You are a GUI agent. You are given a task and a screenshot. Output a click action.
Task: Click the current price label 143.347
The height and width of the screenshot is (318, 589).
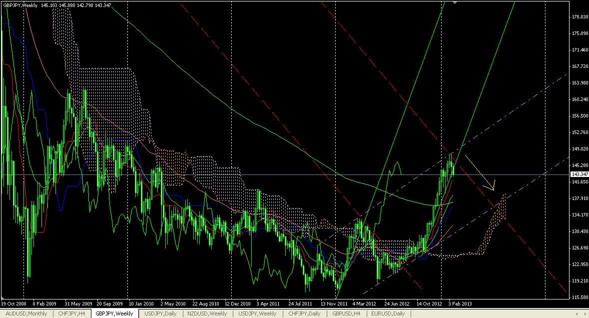tap(580, 174)
